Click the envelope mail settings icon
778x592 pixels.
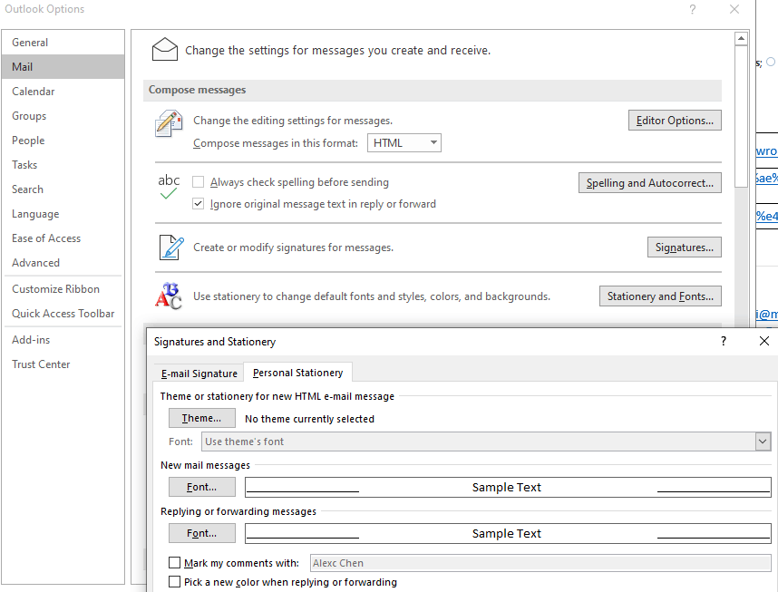click(x=165, y=49)
